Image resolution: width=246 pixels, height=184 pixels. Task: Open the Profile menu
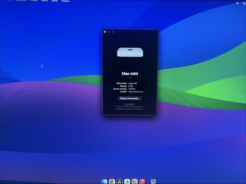tap(34, 1)
